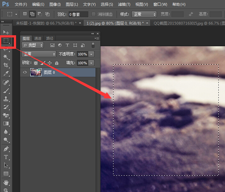
Task: Collapse the Layers panel to icons
Action: click(x=93, y=34)
